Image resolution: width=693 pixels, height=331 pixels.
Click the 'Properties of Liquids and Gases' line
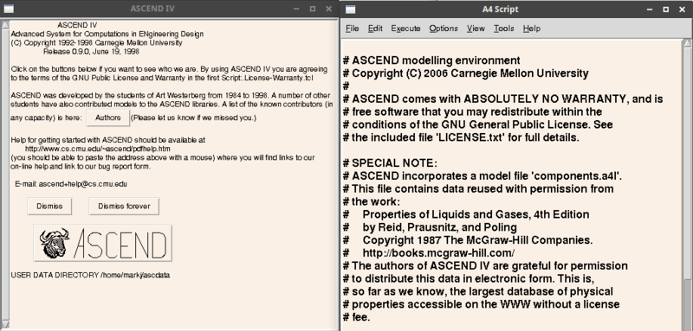pos(466,214)
